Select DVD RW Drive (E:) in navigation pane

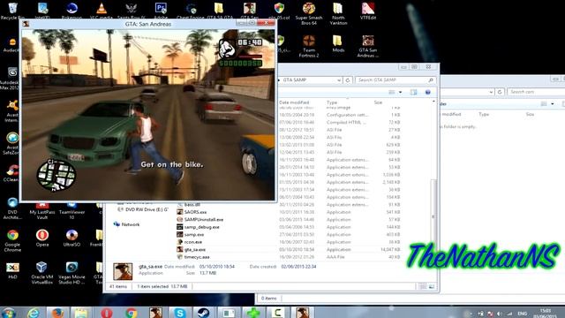click(143, 209)
